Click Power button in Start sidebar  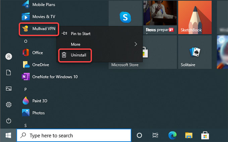click(9, 121)
